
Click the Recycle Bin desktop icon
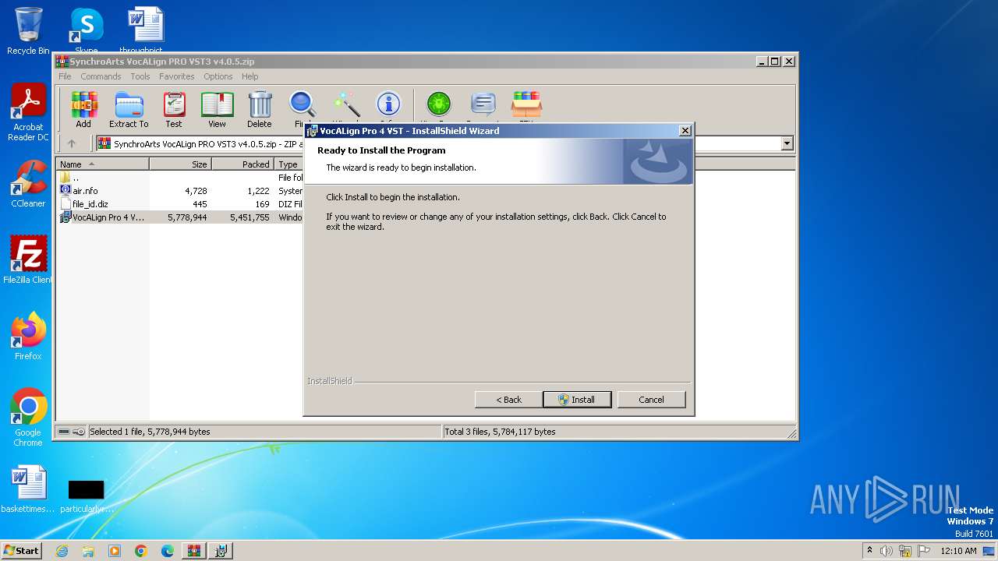click(28, 31)
